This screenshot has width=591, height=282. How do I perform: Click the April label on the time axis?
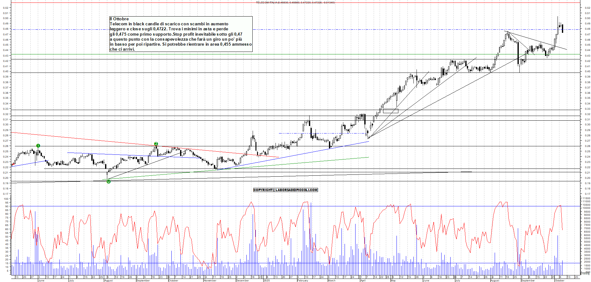click(x=363, y=280)
